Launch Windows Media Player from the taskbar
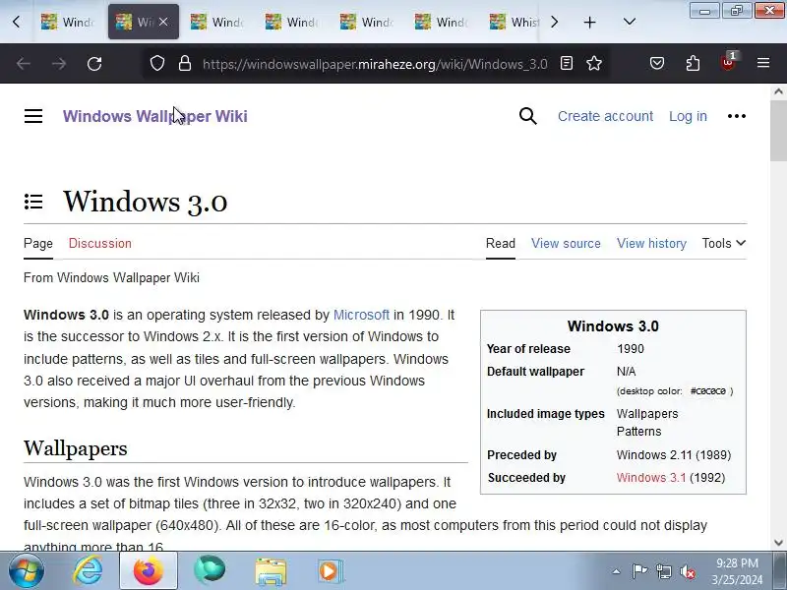This screenshot has width=787, height=590. click(x=331, y=571)
